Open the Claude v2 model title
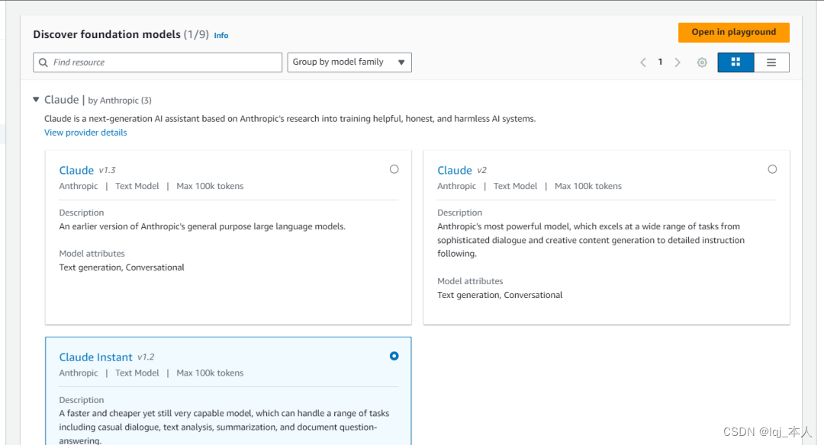The image size is (824, 445). [x=455, y=170]
